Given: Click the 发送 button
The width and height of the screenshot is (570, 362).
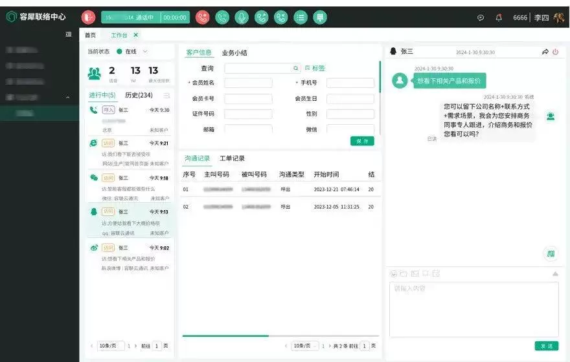Looking at the screenshot, I should pos(546,346).
